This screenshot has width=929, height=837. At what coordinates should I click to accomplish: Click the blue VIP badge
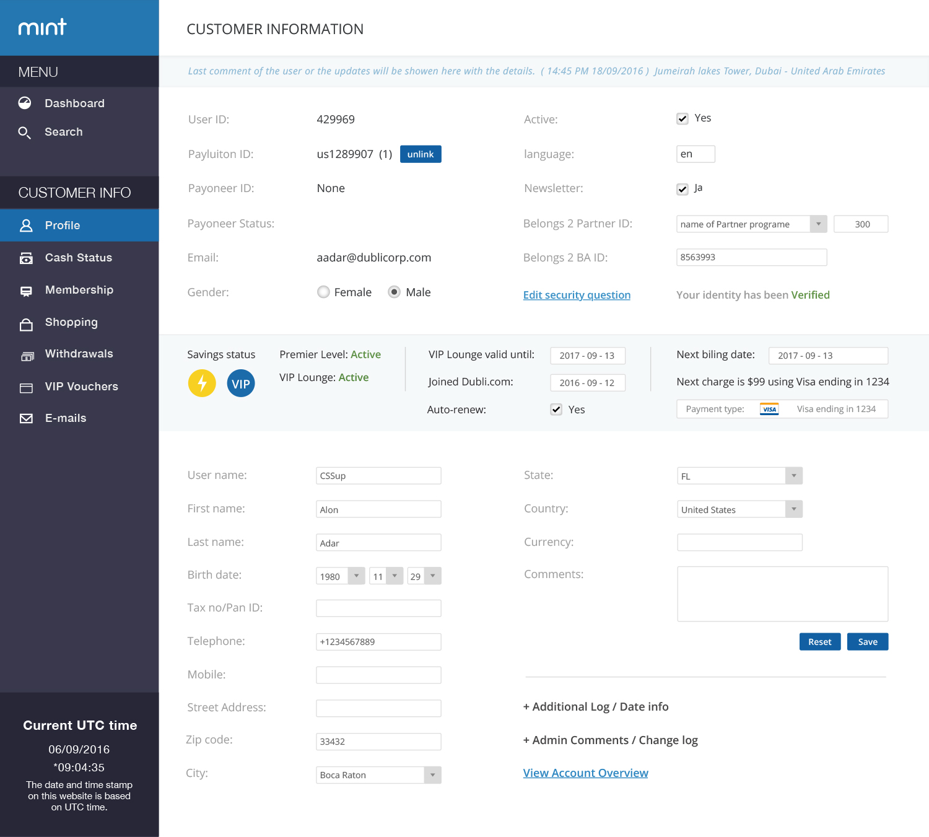click(241, 383)
